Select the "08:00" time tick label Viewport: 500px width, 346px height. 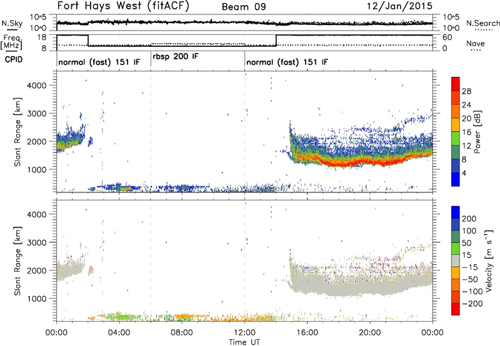[182, 333]
